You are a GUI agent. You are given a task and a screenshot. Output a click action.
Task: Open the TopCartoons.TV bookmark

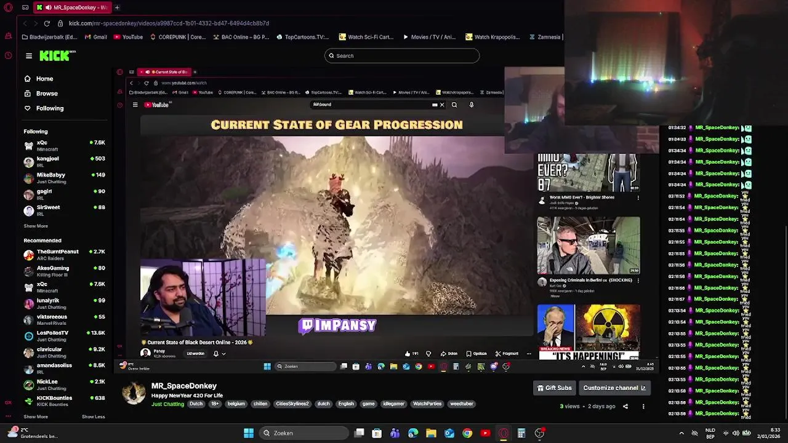coord(302,37)
